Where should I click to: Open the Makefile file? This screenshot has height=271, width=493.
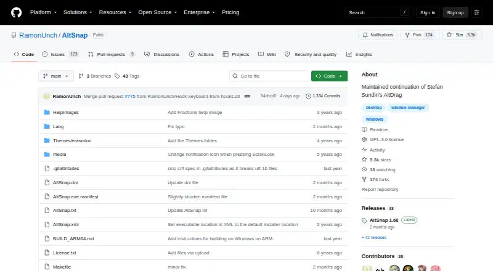62,267
